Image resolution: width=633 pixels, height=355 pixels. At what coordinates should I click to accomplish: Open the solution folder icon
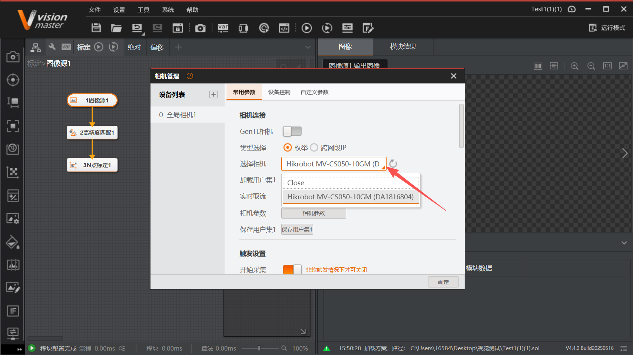[116, 28]
